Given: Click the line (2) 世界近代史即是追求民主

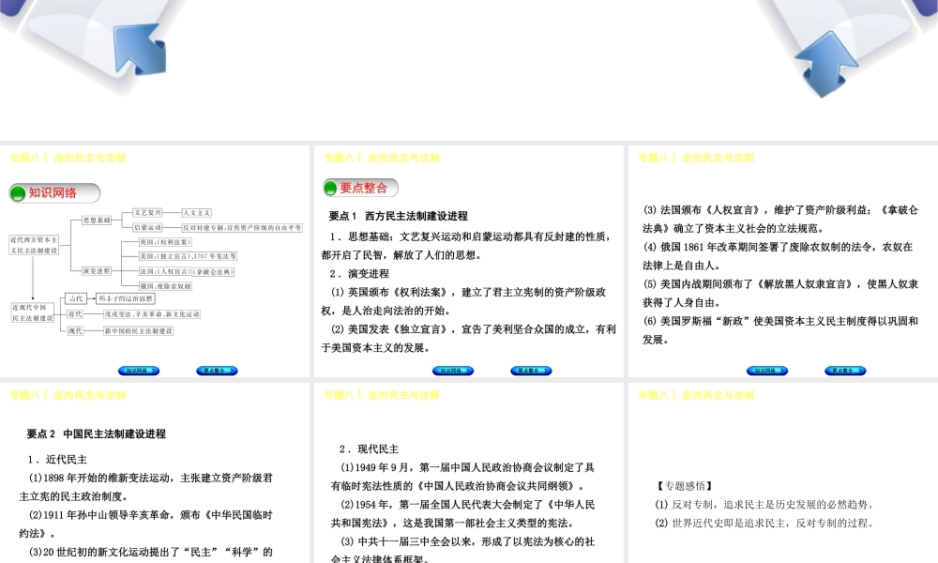Looking at the screenshot, I should point(765,523).
